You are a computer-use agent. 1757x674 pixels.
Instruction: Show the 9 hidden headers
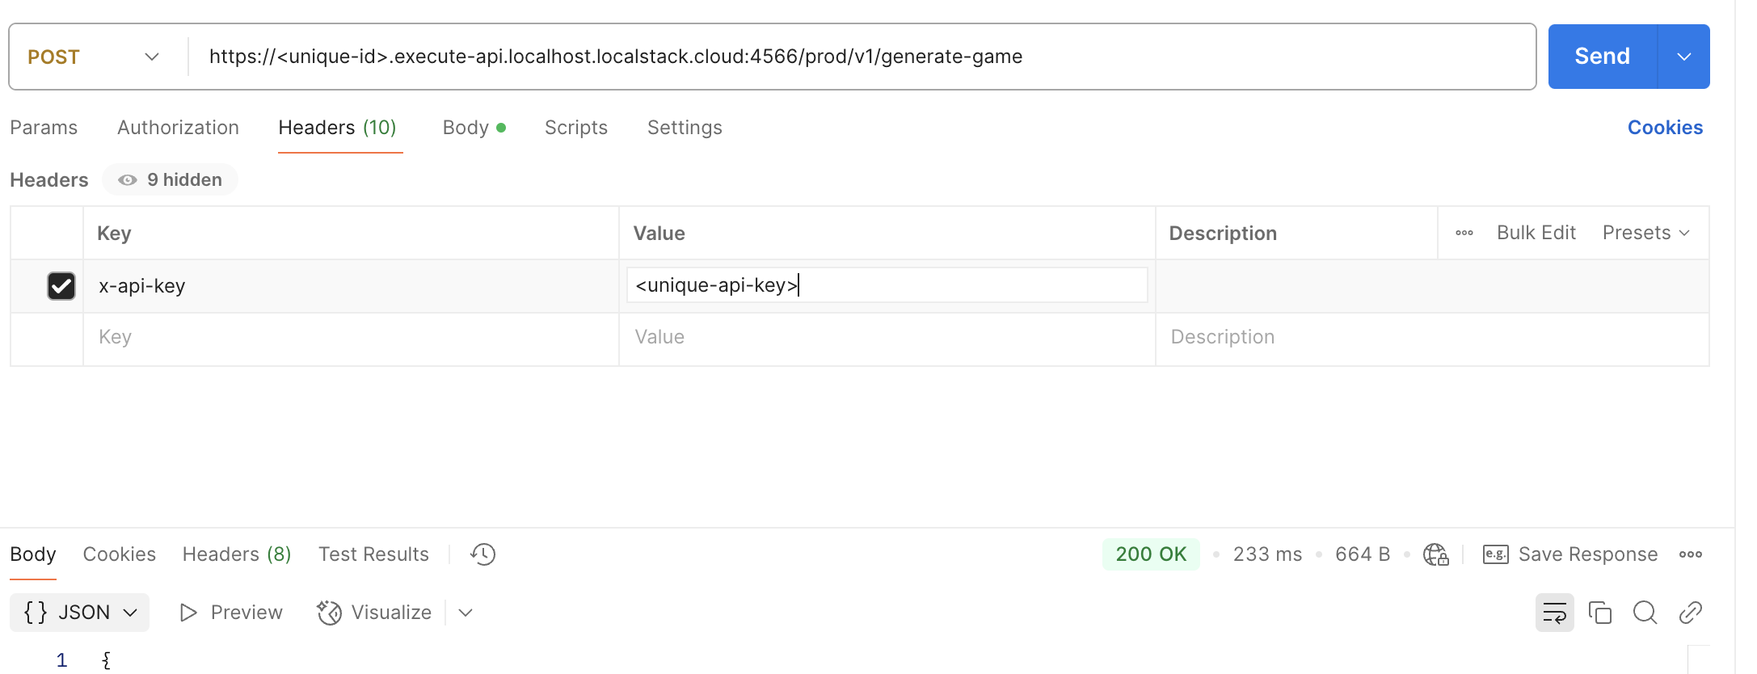(170, 179)
